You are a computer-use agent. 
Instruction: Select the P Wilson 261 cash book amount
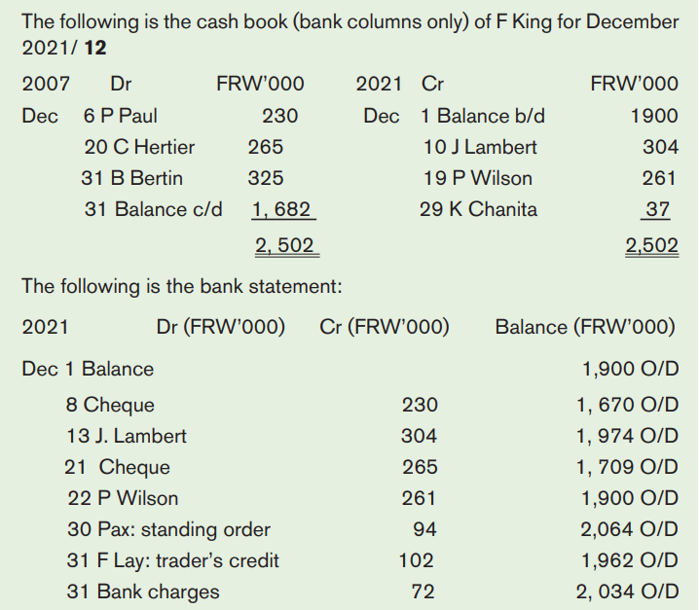click(x=659, y=178)
